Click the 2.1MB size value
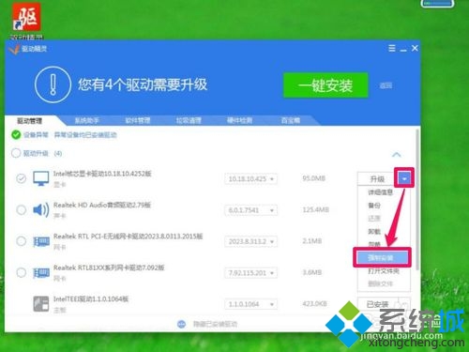Screen dimensions: 469x352 coord(312,241)
